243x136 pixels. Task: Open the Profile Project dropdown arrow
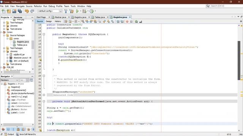click(95, 11)
